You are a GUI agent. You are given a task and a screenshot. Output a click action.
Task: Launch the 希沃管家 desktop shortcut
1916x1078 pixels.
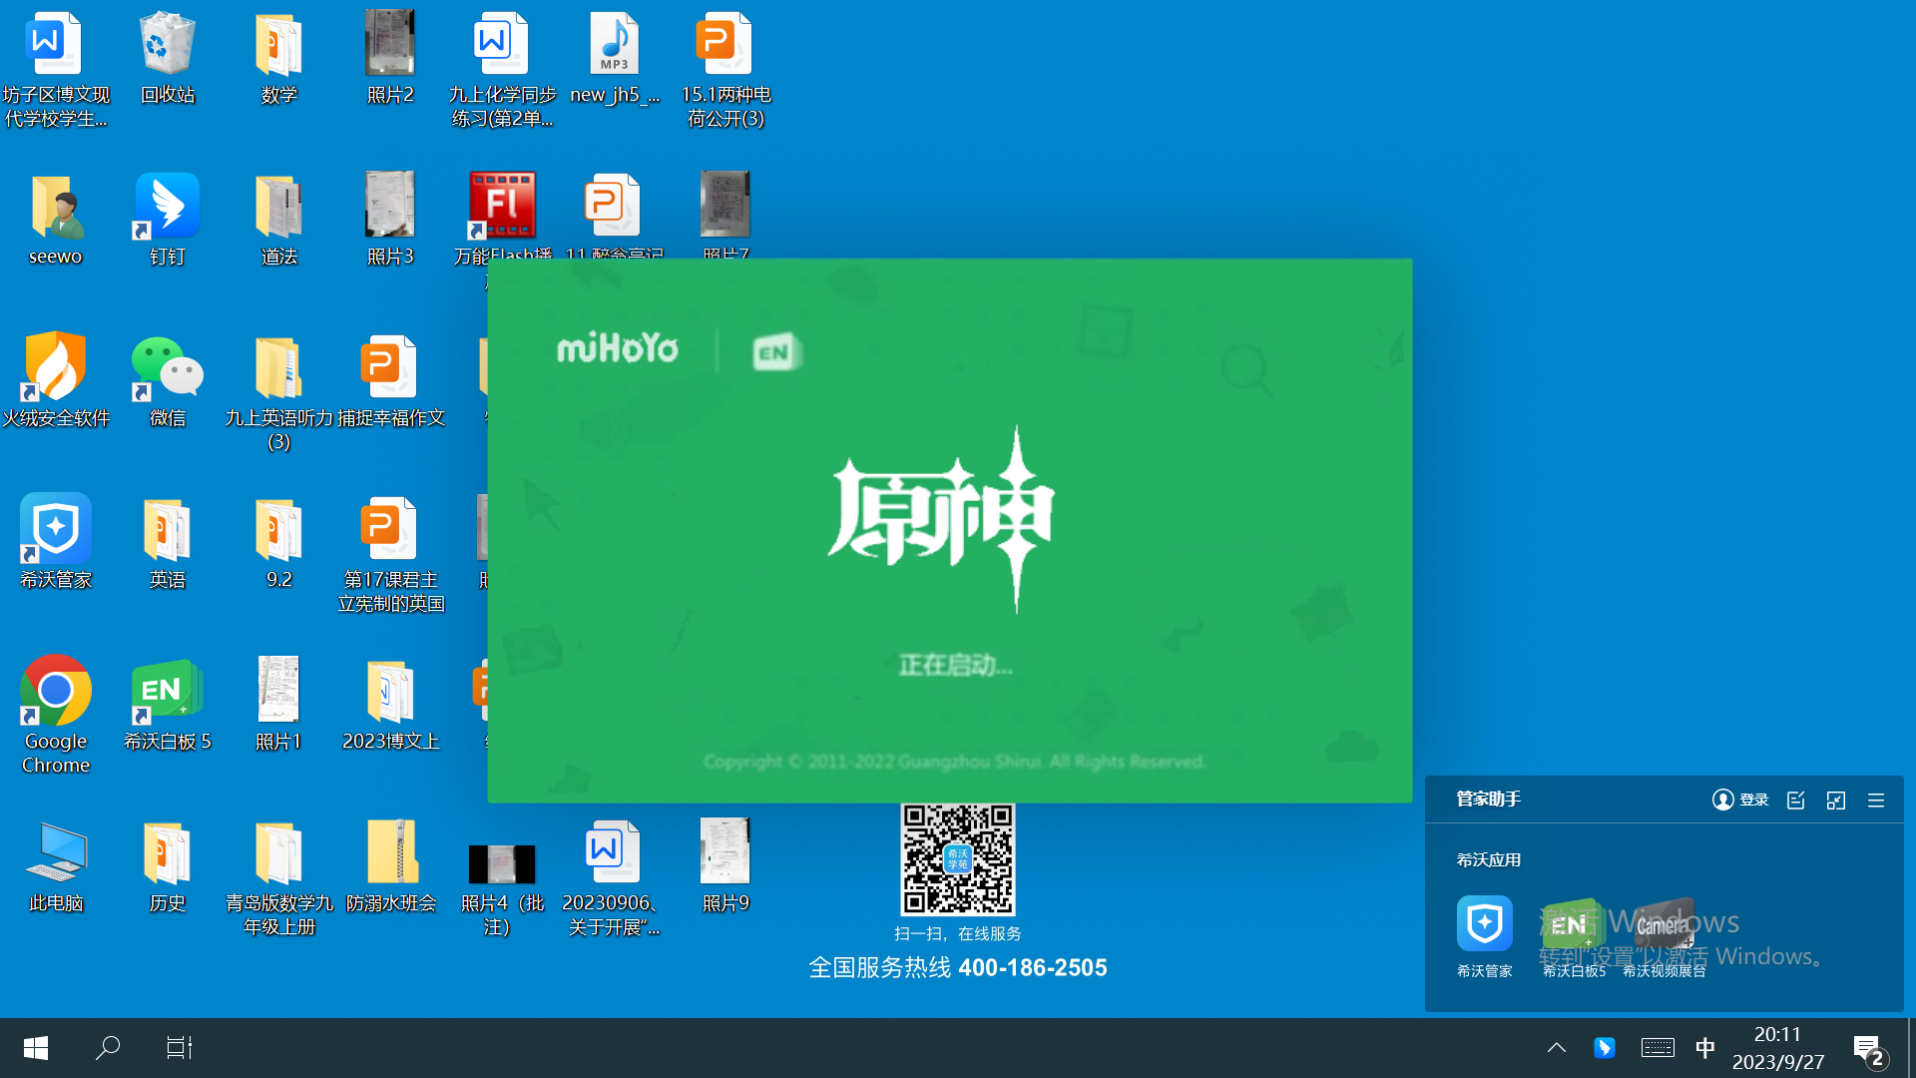[x=56, y=543]
